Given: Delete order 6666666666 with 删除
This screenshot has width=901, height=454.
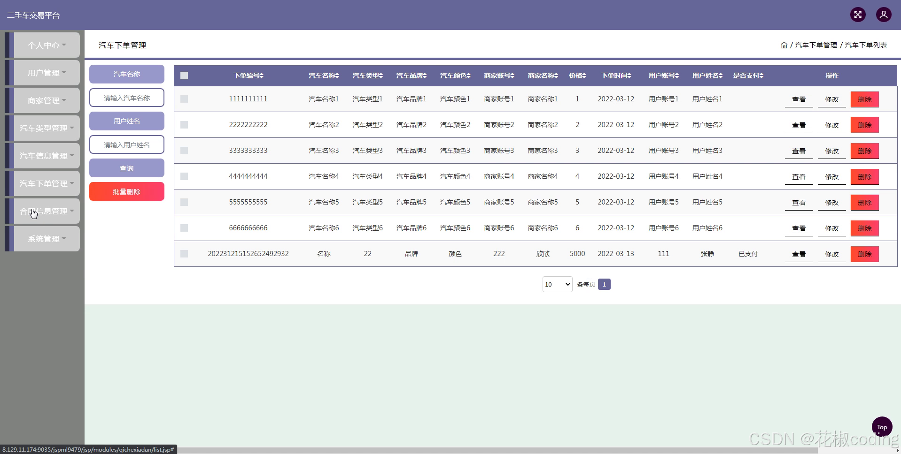Looking at the screenshot, I should point(864,228).
